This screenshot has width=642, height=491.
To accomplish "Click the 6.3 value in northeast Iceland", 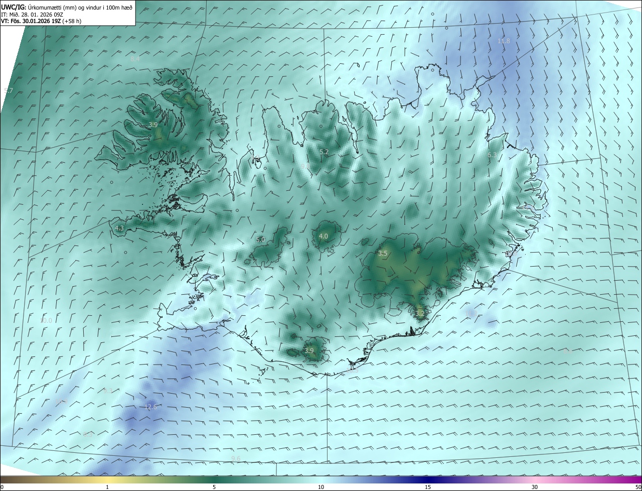I will tap(493, 155).
